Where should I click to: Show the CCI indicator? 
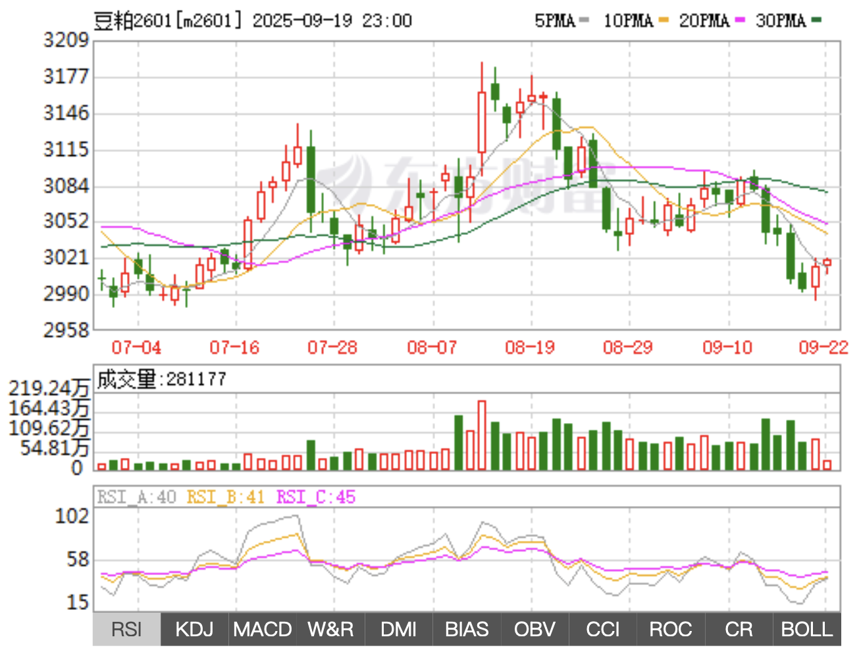602,630
